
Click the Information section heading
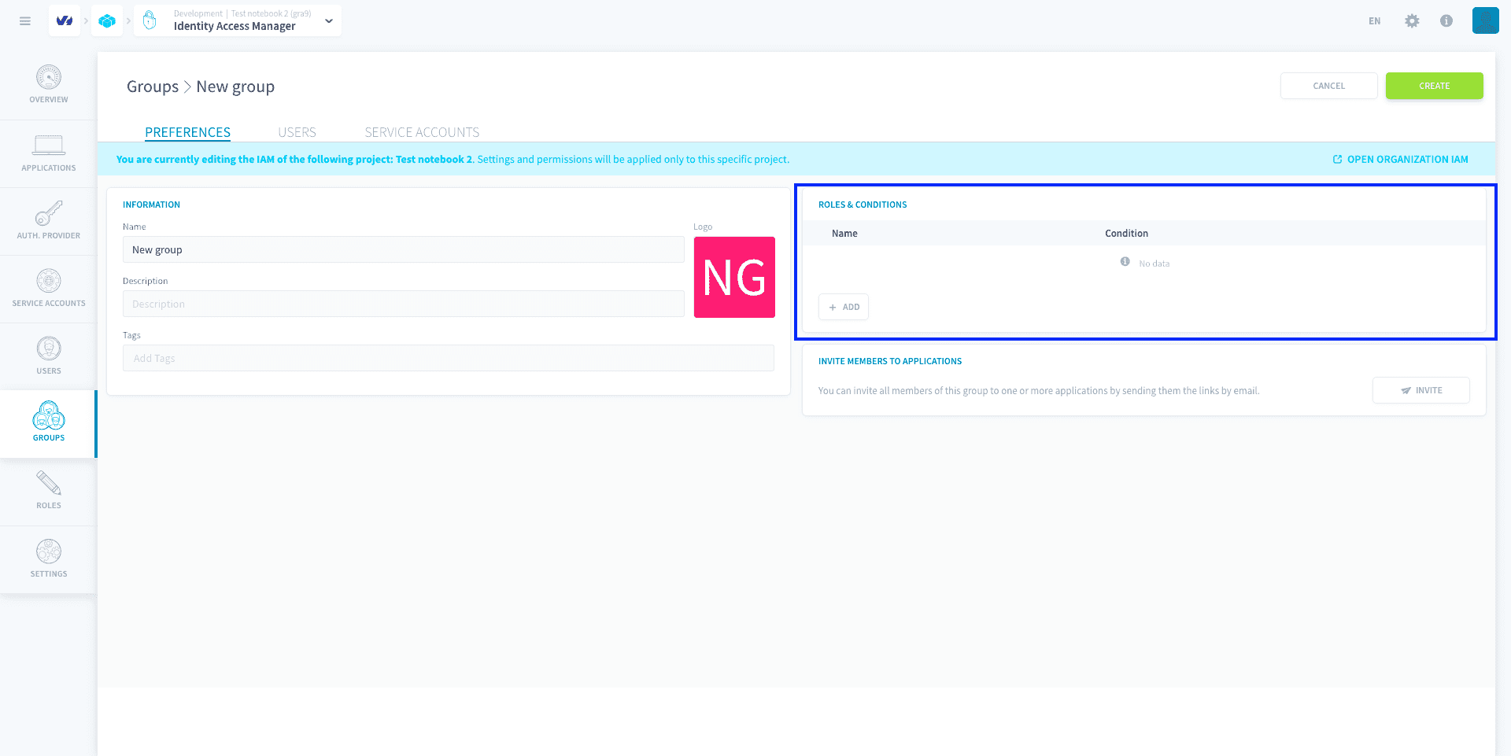click(x=151, y=205)
